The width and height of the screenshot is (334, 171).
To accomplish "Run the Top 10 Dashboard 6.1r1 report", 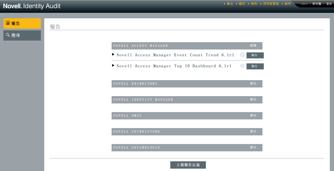I will [x=255, y=66].
